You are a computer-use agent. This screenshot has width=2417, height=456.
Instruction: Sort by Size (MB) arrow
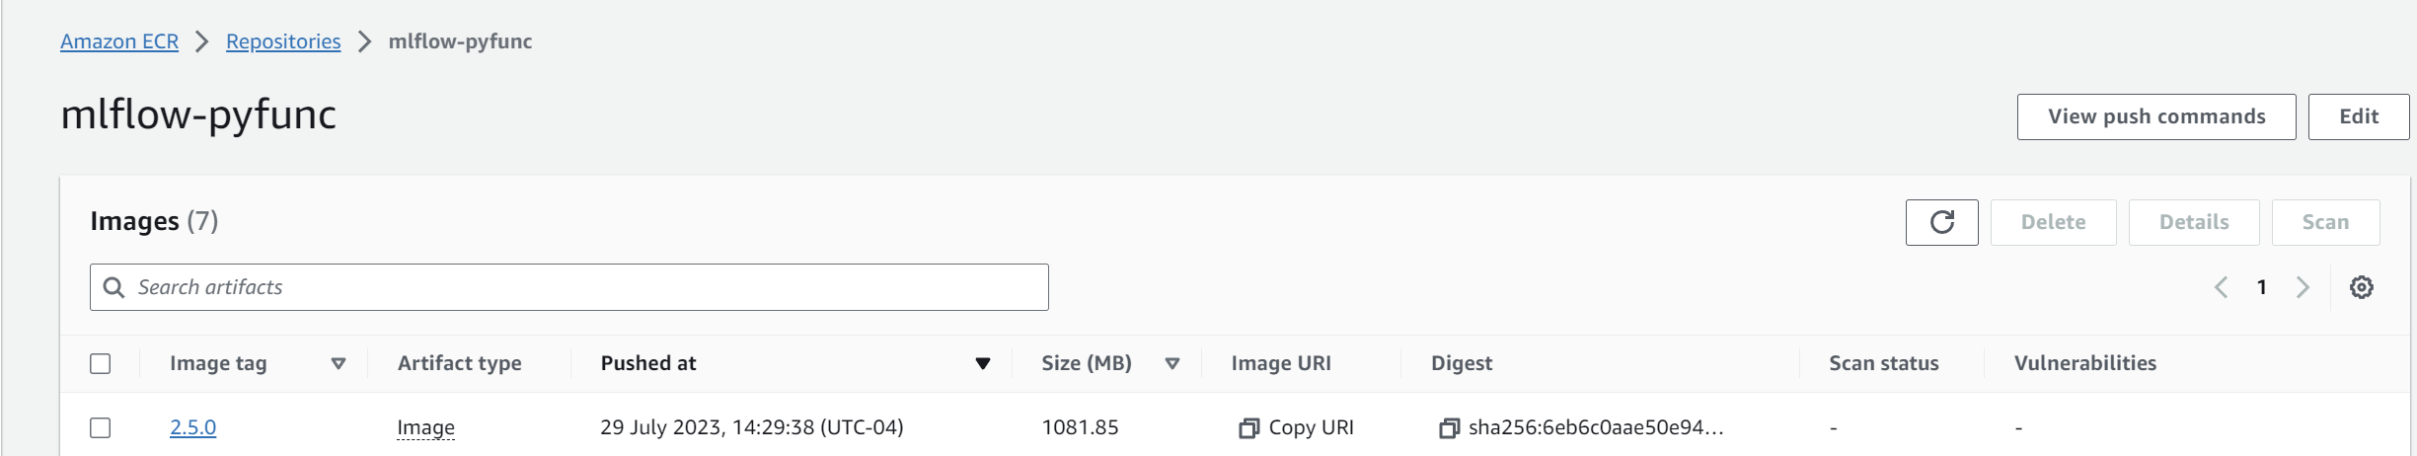1172,363
